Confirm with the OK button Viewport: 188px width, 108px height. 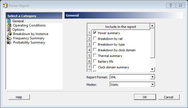pyautogui.click(x=145, y=97)
